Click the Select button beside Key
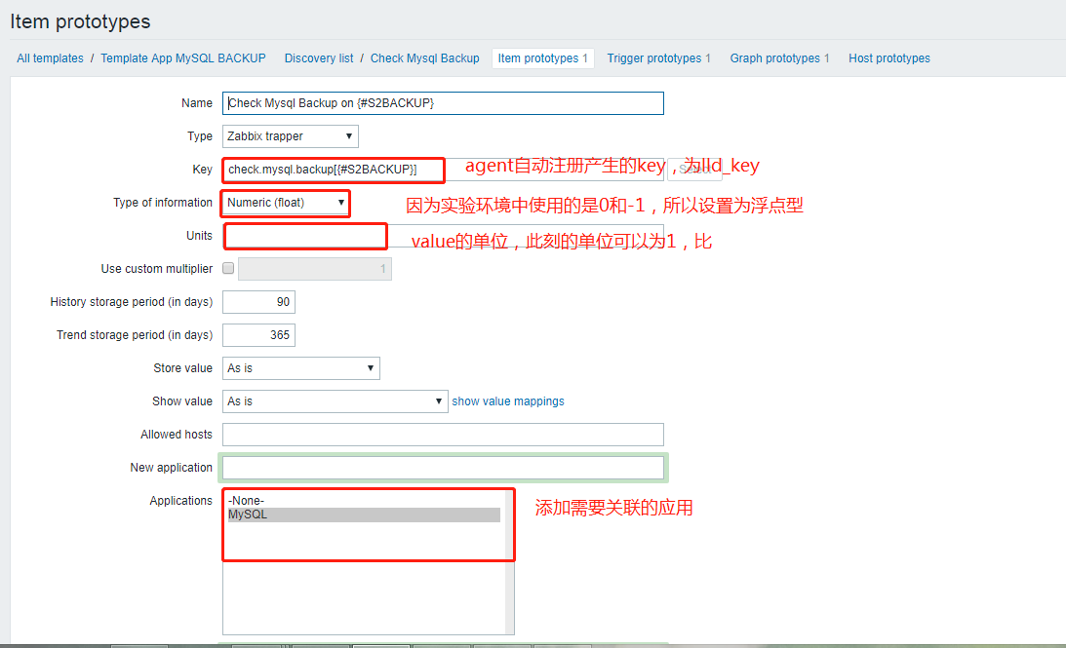This screenshot has width=1066, height=648. [694, 170]
